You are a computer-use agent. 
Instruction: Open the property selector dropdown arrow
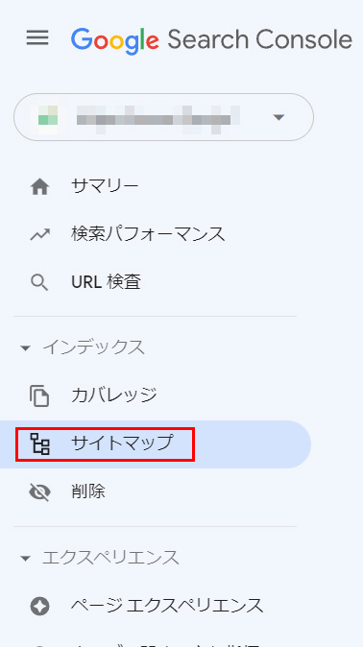pyautogui.click(x=278, y=117)
